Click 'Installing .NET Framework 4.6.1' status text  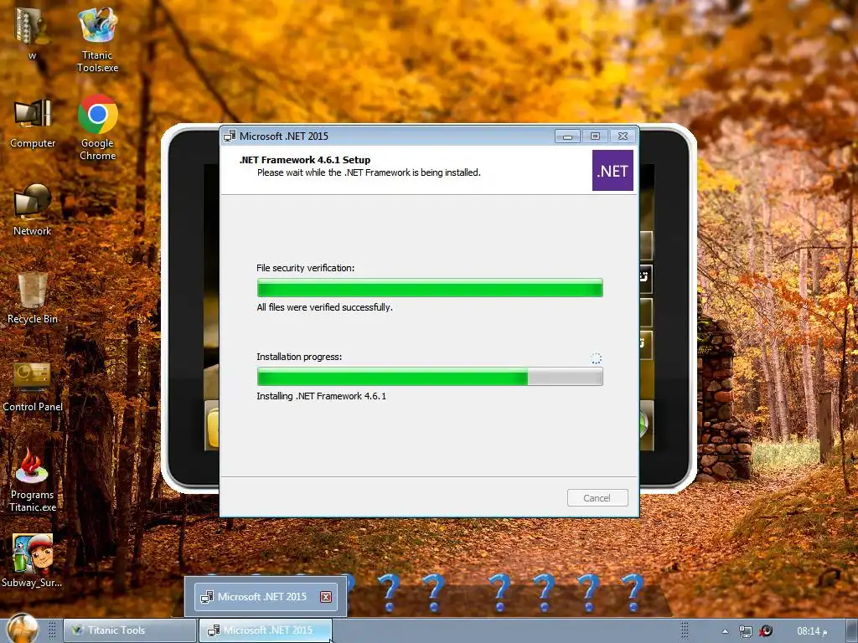point(321,396)
